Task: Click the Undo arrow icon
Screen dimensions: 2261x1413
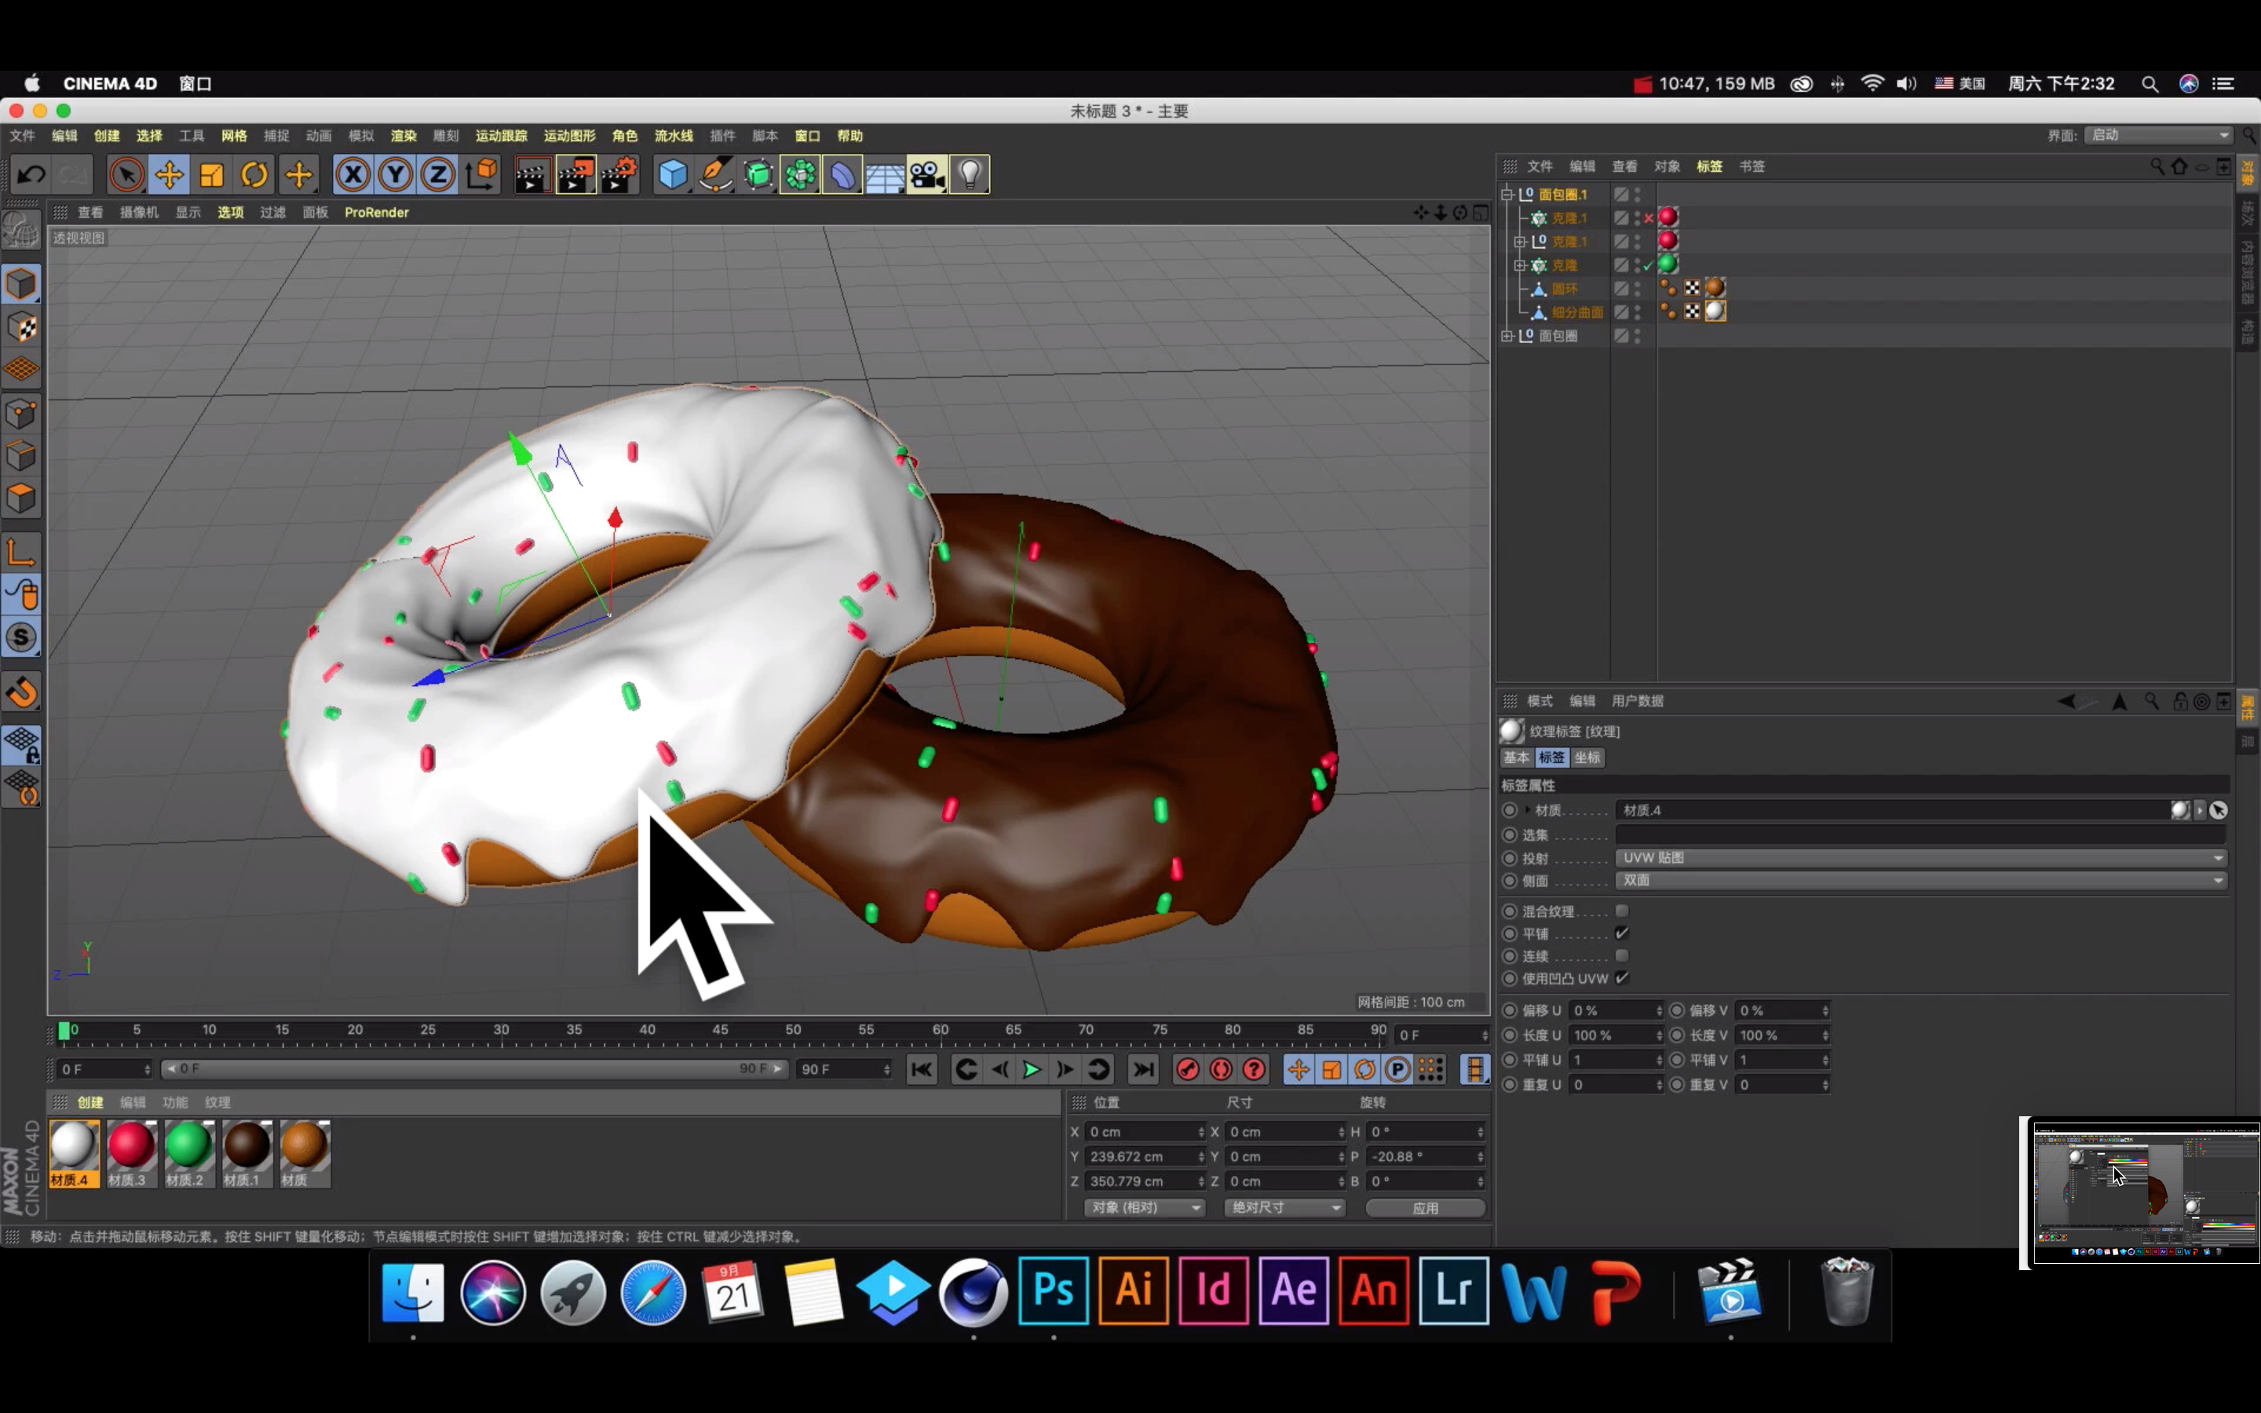Action: pyautogui.click(x=31, y=175)
